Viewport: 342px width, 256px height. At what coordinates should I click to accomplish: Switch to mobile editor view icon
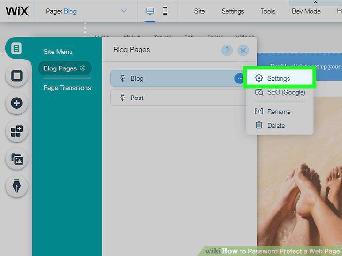[165, 11]
